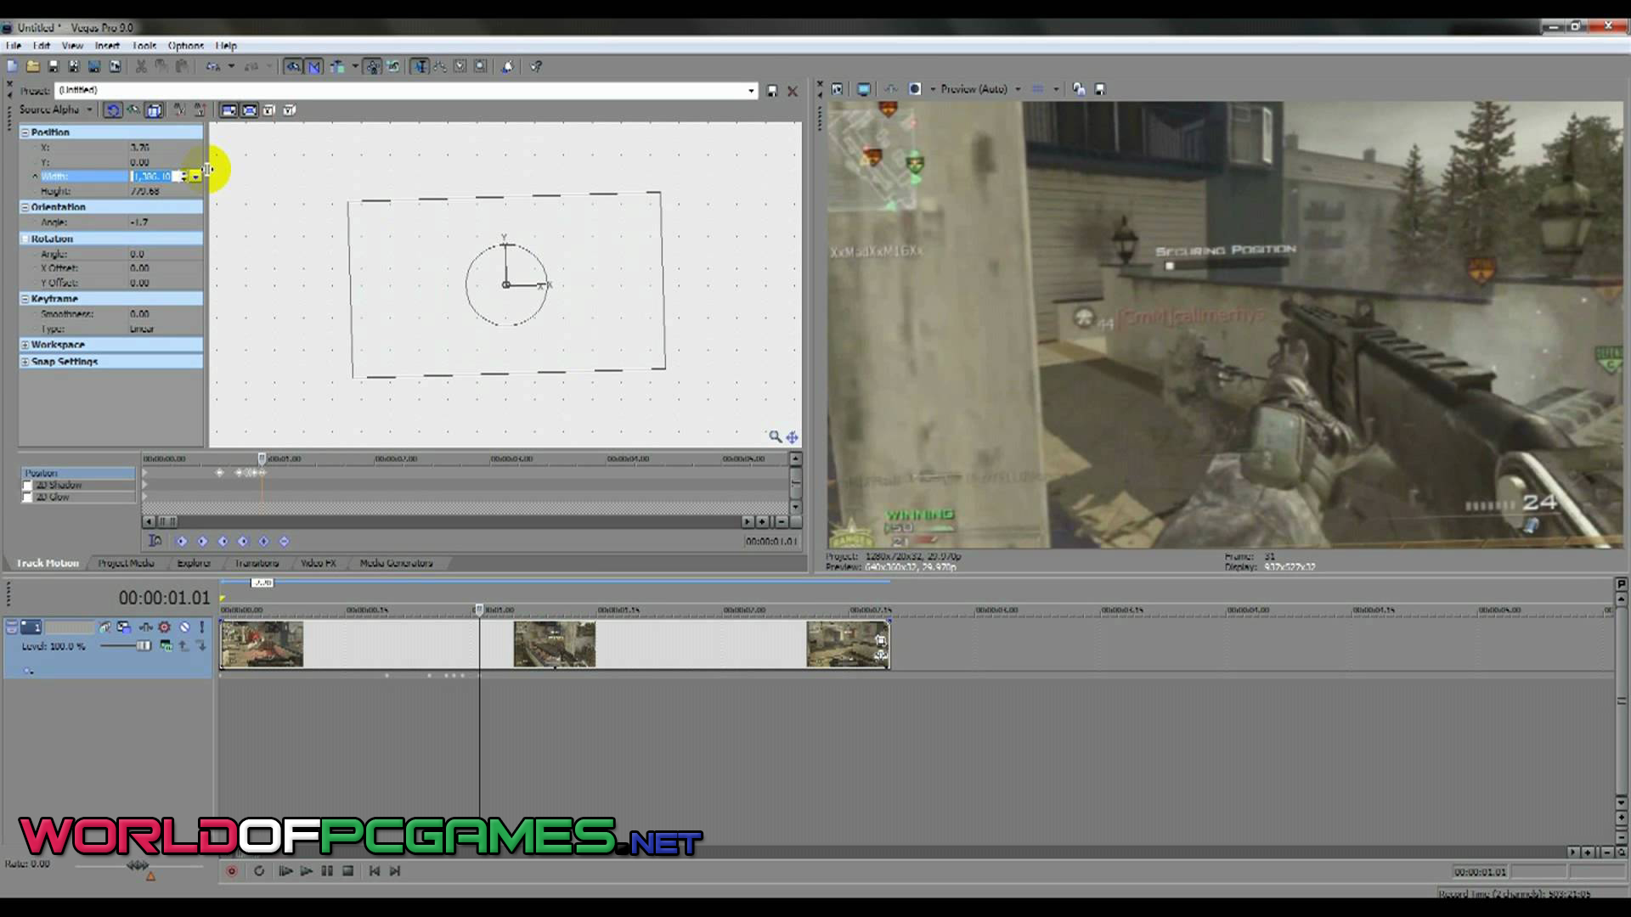The image size is (1631, 917).
Task: Save the preset with the floppy icon
Action: point(772,91)
